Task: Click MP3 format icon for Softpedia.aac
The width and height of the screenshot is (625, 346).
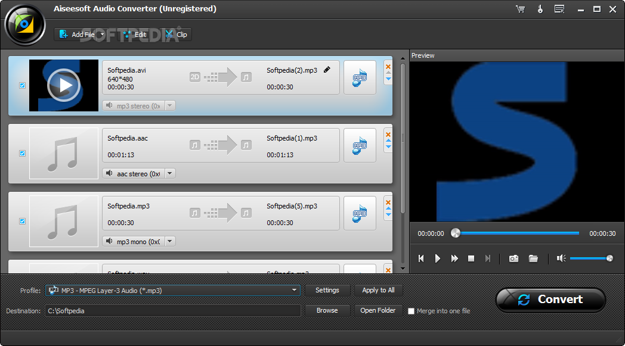Action: [x=360, y=145]
